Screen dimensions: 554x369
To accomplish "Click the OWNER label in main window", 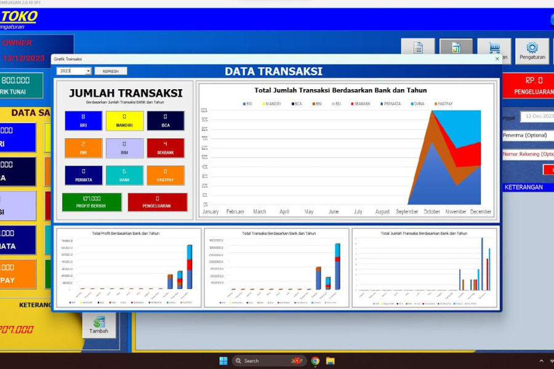I will pos(17,42).
